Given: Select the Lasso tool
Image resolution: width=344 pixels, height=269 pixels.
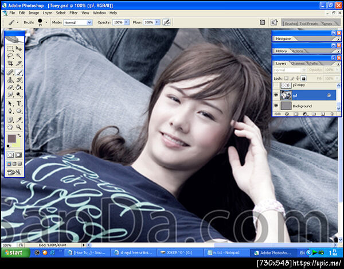Looking at the screenshot, I should click(10, 56).
